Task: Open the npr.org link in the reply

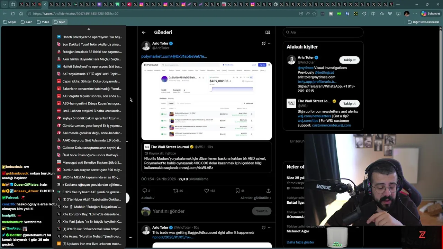Action: [173, 237]
